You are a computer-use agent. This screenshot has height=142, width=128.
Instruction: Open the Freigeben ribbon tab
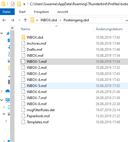(41, 12)
